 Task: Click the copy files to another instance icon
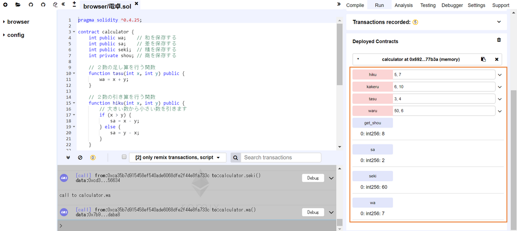point(55,5)
